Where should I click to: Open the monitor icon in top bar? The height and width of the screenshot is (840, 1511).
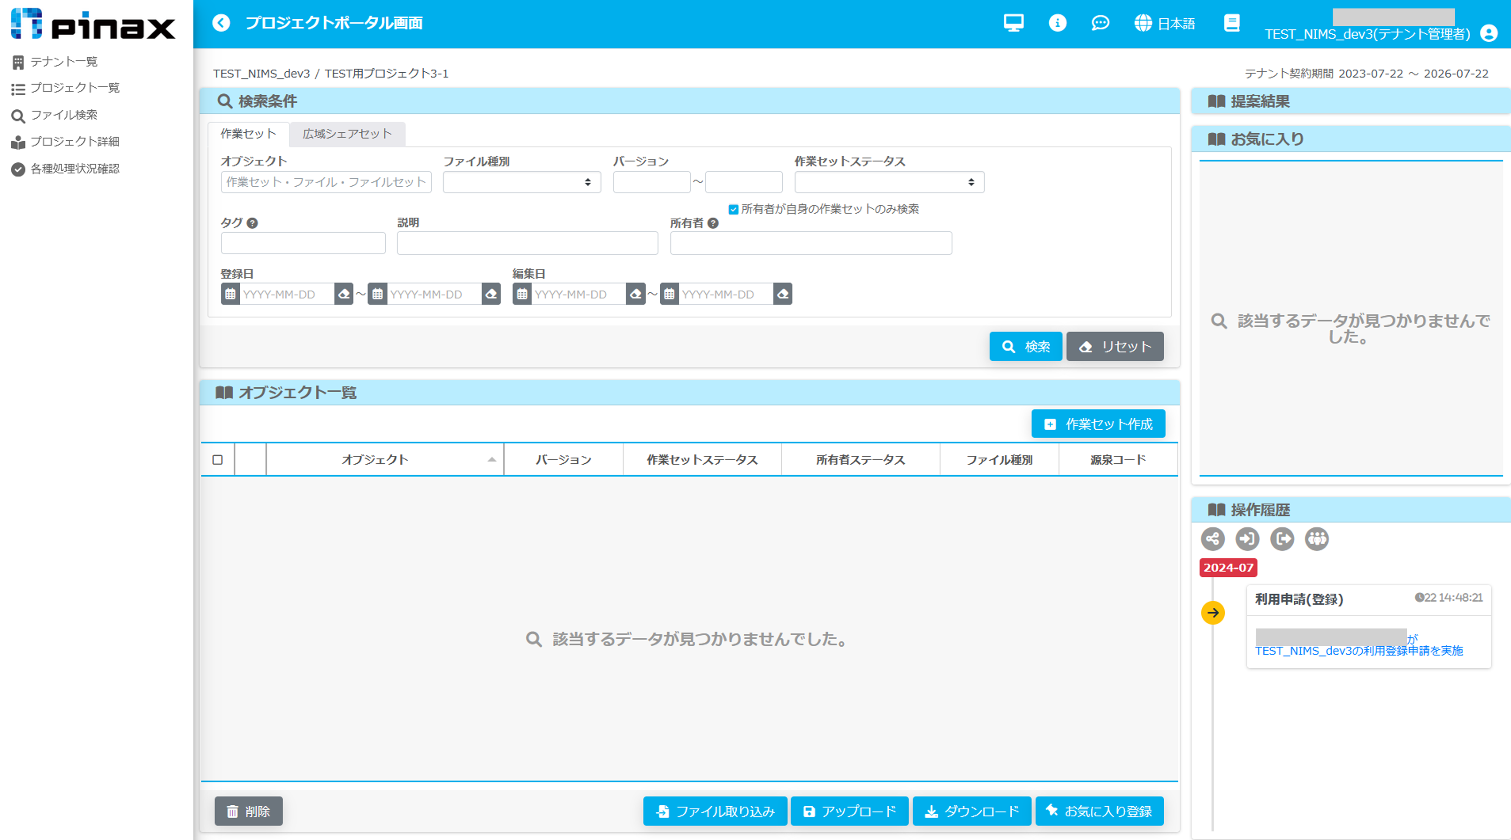(x=1013, y=23)
